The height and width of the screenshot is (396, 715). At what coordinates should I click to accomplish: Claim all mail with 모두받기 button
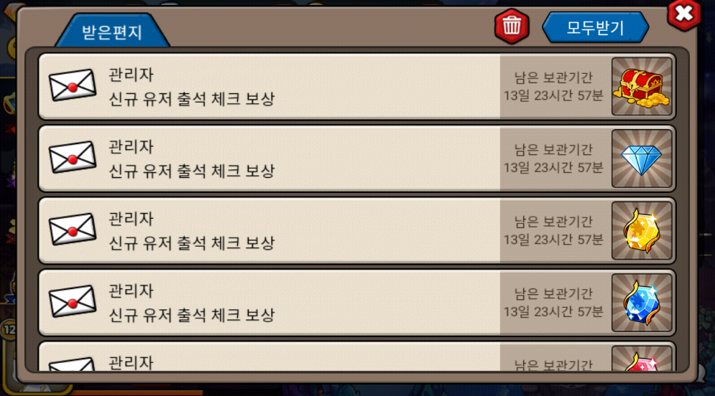coord(595,28)
